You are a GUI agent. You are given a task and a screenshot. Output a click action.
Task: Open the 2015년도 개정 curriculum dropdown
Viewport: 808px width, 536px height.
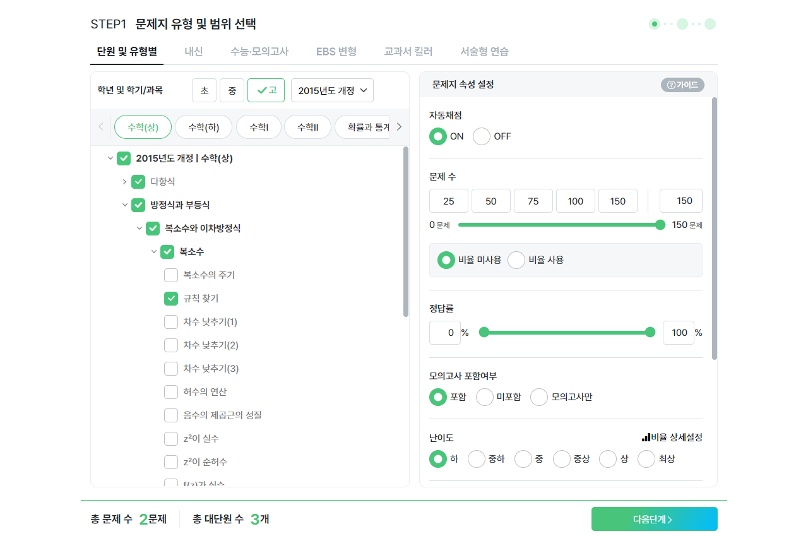point(332,90)
